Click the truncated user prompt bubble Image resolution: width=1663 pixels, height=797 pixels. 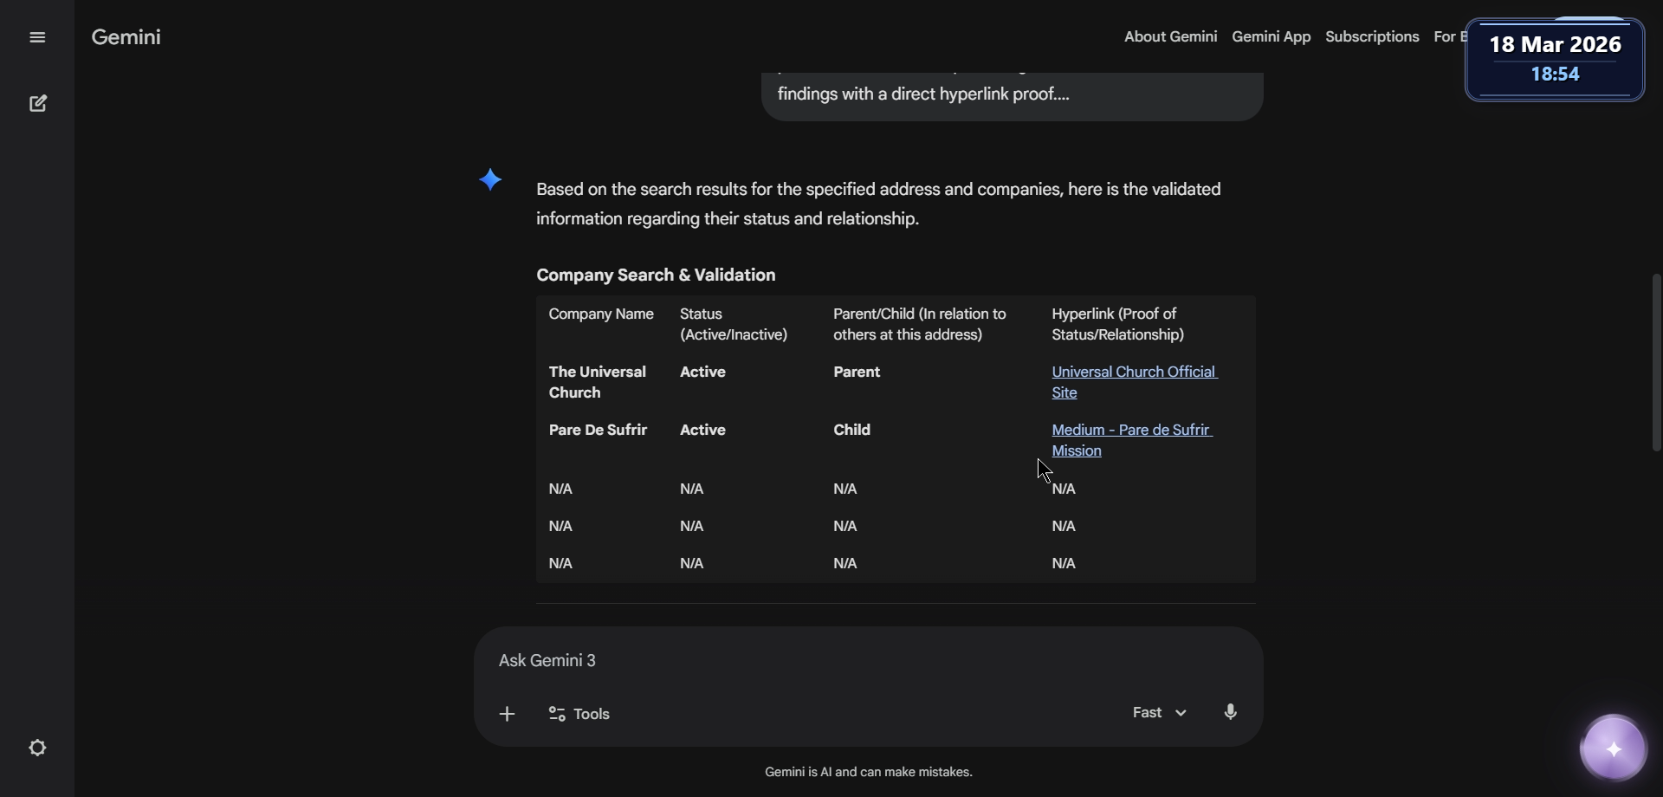pyautogui.click(x=1012, y=95)
